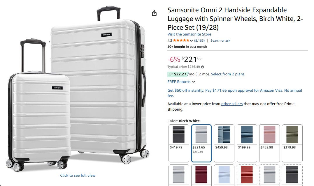Screen dimensions: 314x186
Task: Select the $419.79 black color swatch
Action: click(x=179, y=143)
